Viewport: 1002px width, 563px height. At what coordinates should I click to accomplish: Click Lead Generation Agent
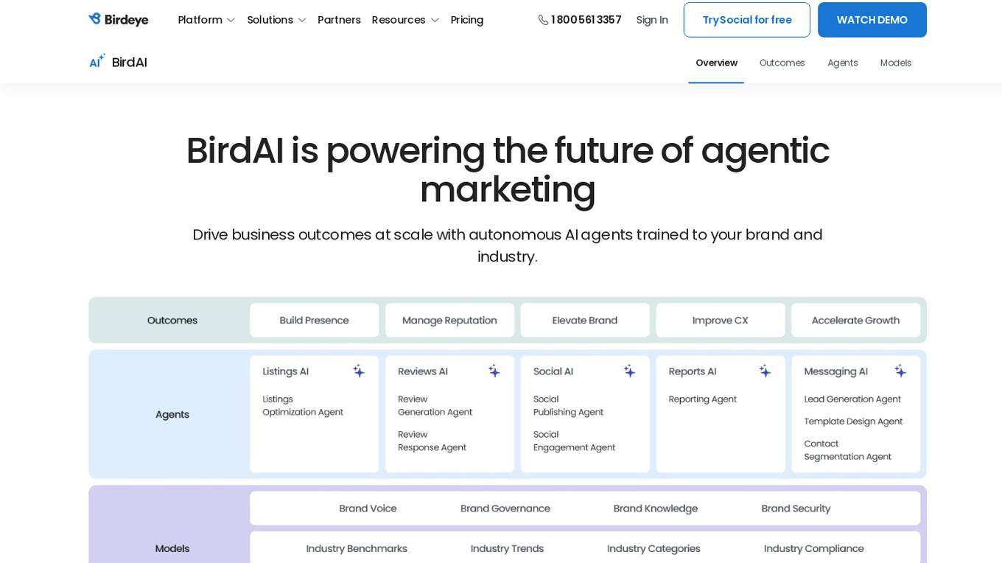(x=852, y=399)
